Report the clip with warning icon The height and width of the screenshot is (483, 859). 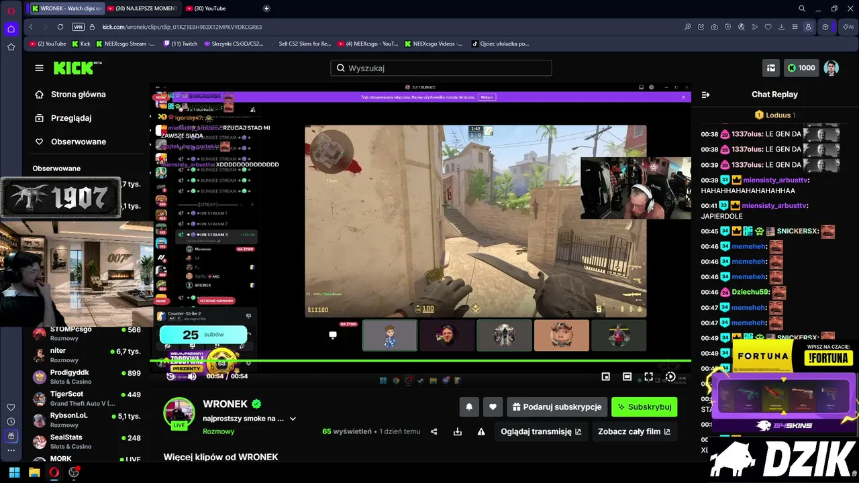(x=481, y=431)
